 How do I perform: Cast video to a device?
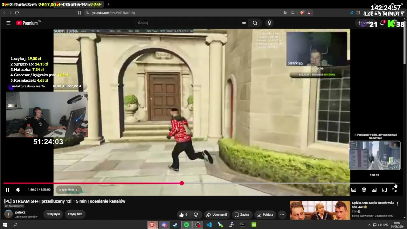click(384, 190)
